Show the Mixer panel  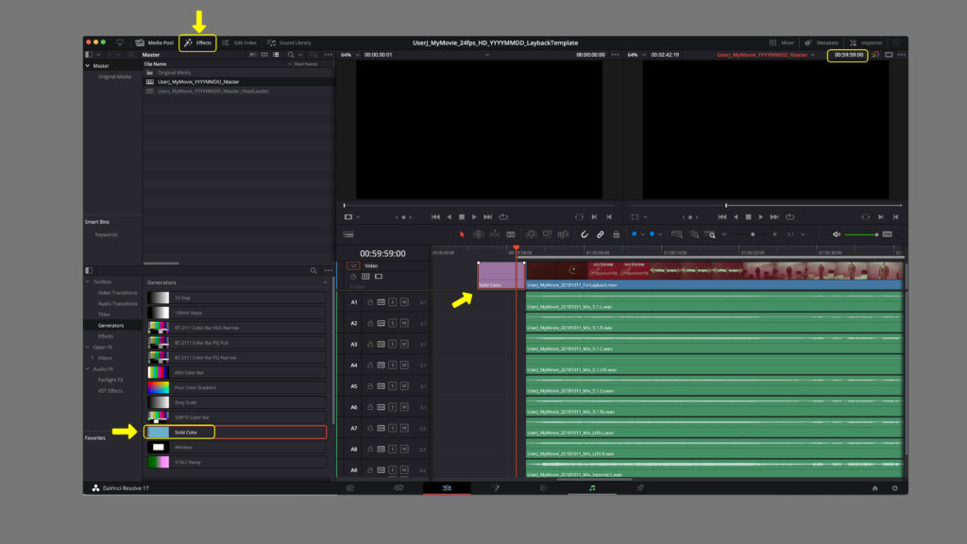click(x=781, y=42)
